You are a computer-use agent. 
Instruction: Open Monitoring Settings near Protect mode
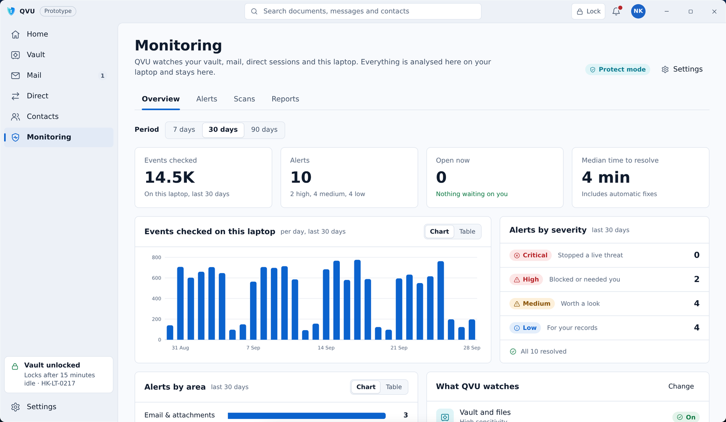tap(682, 69)
